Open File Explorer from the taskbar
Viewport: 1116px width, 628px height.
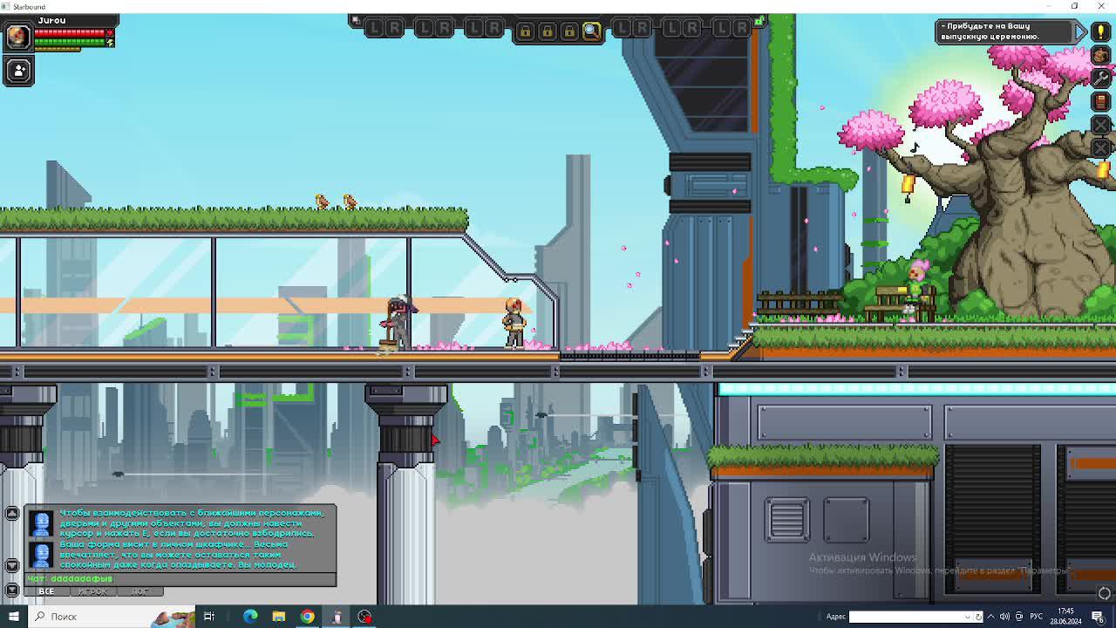279,617
